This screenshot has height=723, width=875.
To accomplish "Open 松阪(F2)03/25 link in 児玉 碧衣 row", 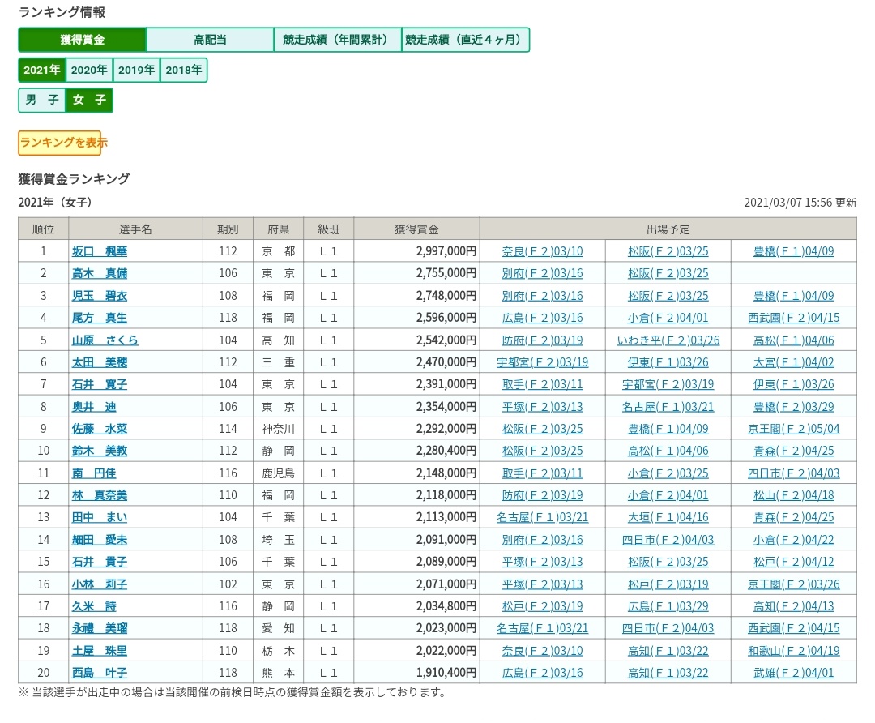I will click(x=668, y=296).
